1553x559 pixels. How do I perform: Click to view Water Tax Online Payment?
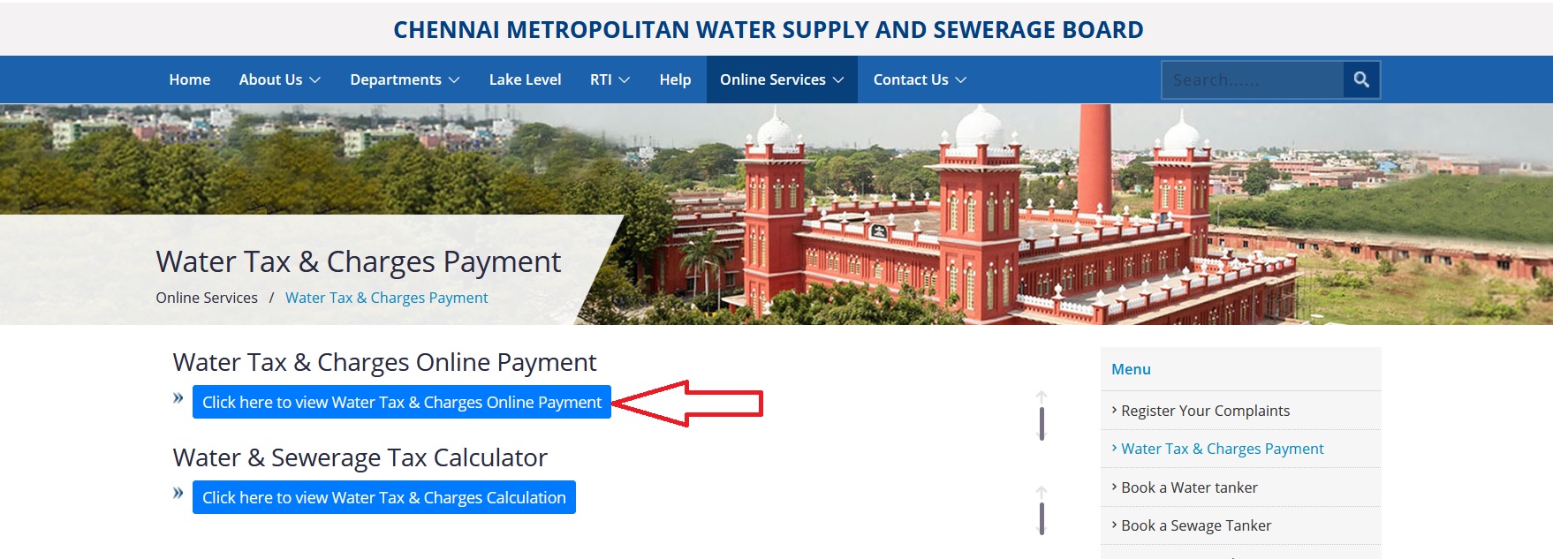point(402,402)
